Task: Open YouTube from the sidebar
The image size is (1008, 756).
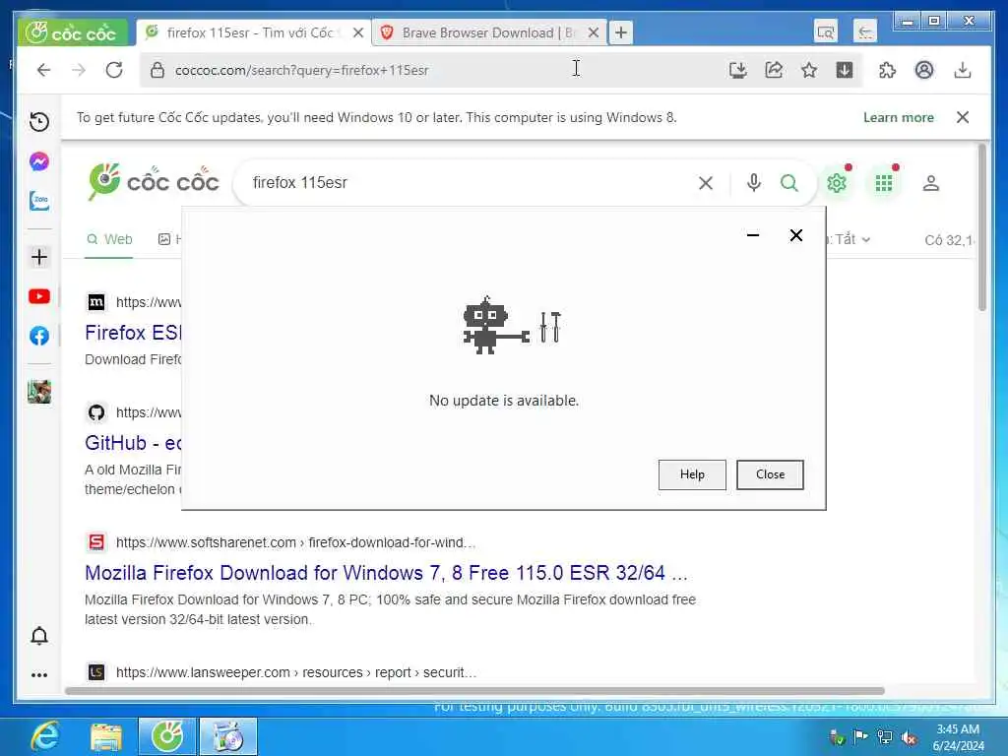Action: click(x=39, y=296)
